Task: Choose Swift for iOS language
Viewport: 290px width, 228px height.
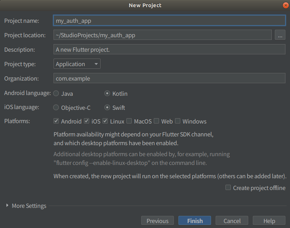Action: tap(107, 108)
